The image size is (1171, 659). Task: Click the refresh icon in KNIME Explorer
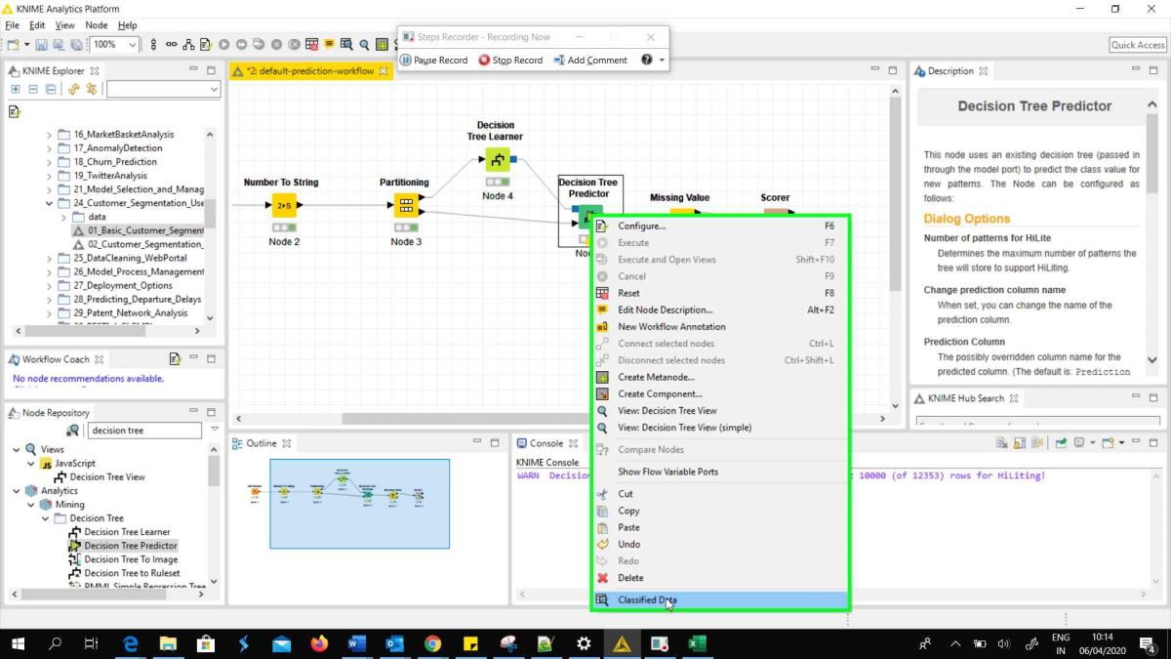(x=73, y=89)
